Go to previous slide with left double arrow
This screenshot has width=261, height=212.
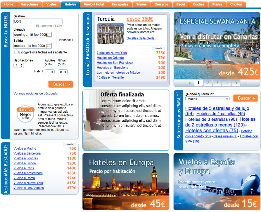click(190, 83)
